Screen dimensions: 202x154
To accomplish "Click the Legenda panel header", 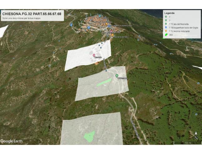I will coord(170,13).
